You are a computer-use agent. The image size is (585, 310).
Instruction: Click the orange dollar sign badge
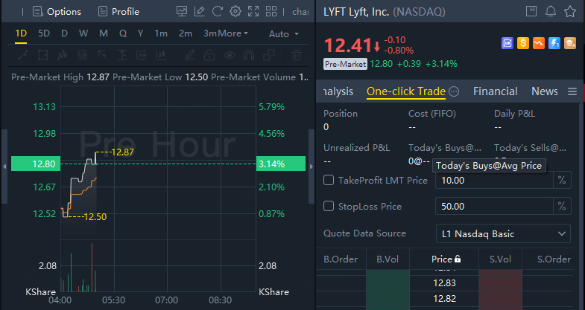pyautogui.click(x=523, y=43)
